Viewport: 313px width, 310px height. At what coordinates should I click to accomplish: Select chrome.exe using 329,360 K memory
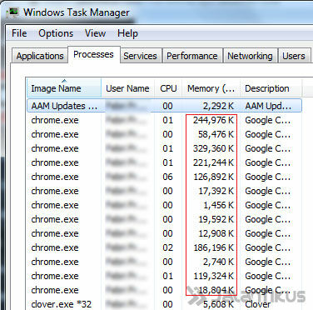pyautogui.click(x=164, y=148)
